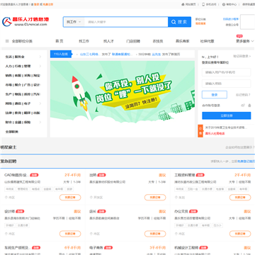255x255 pixels.
Task: Open the 出纳 job title
Action: coord(93,175)
